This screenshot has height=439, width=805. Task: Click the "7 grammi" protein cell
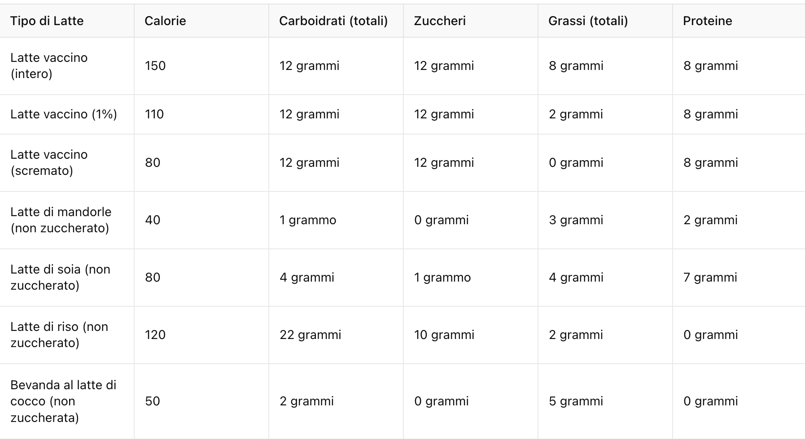[710, 278]
